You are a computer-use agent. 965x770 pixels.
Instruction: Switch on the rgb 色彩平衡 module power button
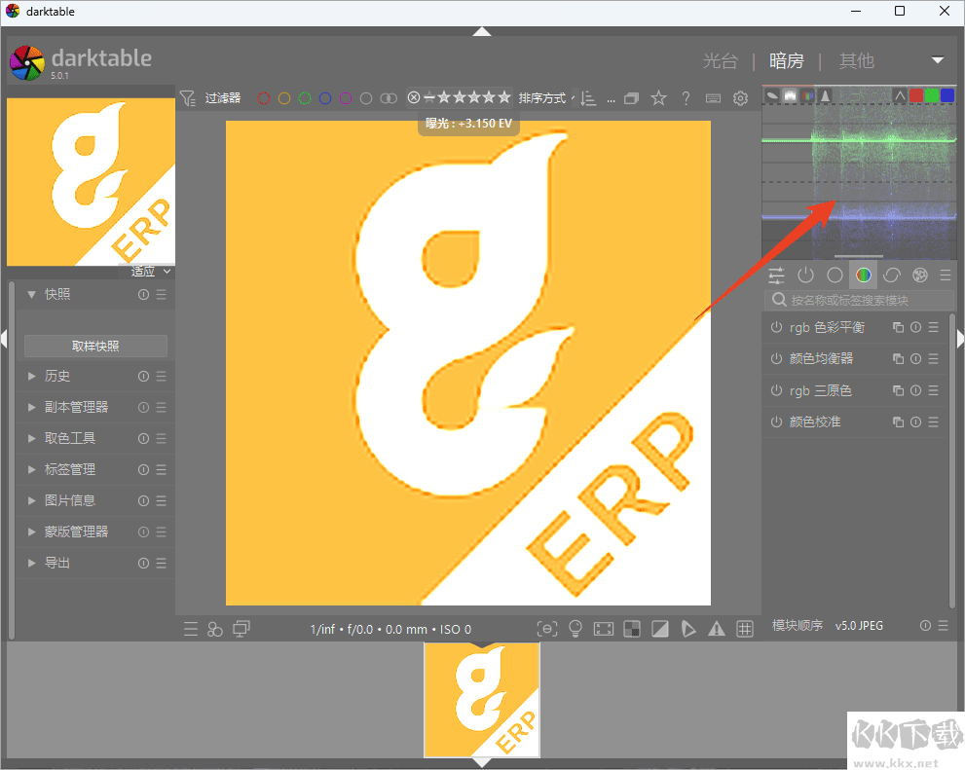(776, 328)
